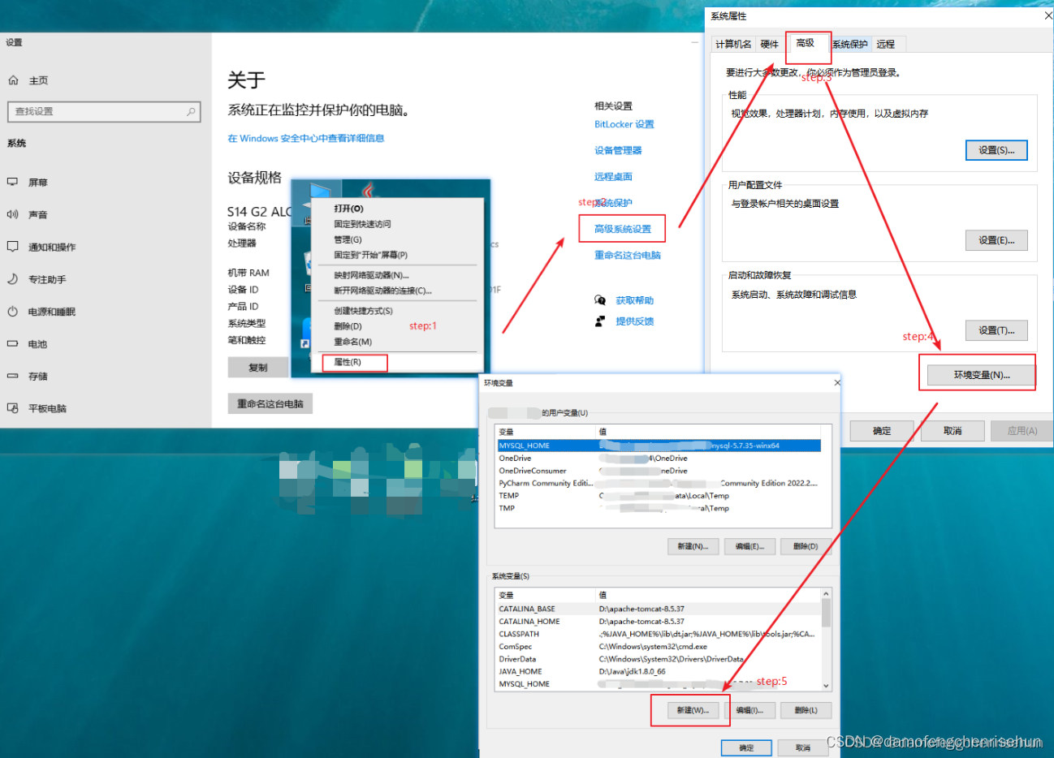Open the 高级系统设置 link

pyautogui.click(x=622, y=228)
